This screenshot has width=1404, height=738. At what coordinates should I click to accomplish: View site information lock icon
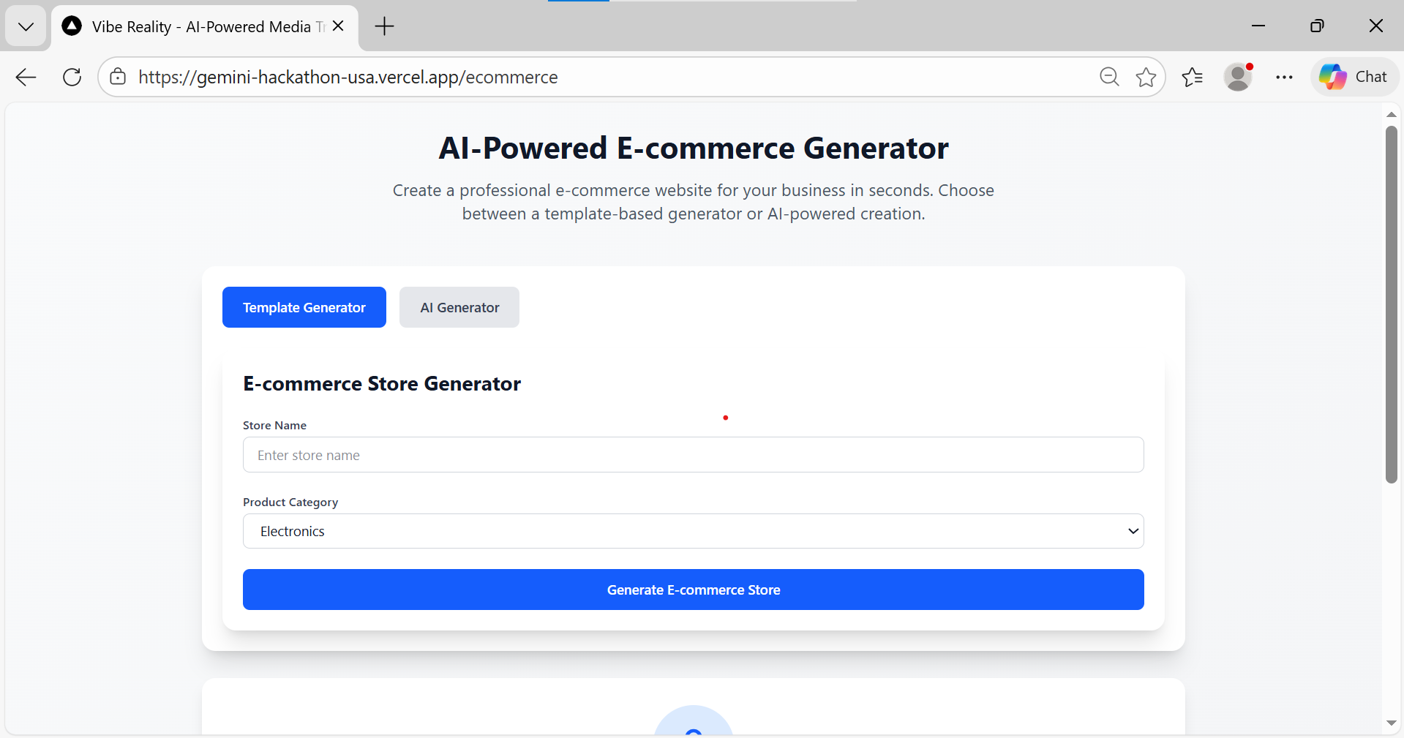[118, 77]
